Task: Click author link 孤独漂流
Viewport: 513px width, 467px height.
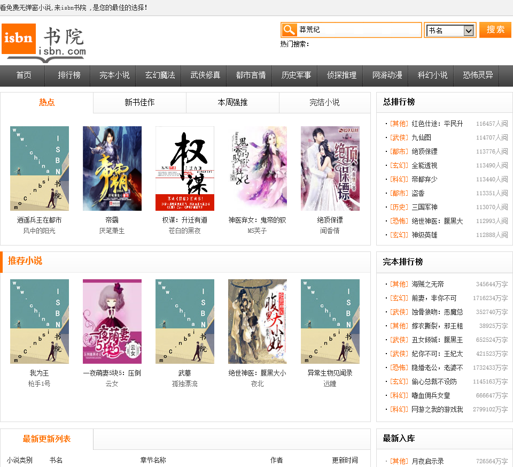Action: pyautogui.click(x=184, y=384)
